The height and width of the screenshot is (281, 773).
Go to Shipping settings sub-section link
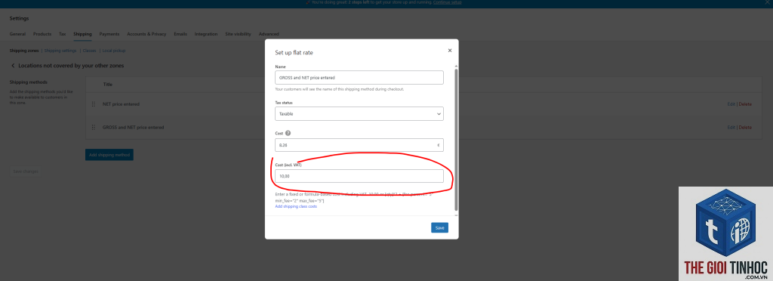click(x=60, y=51)
